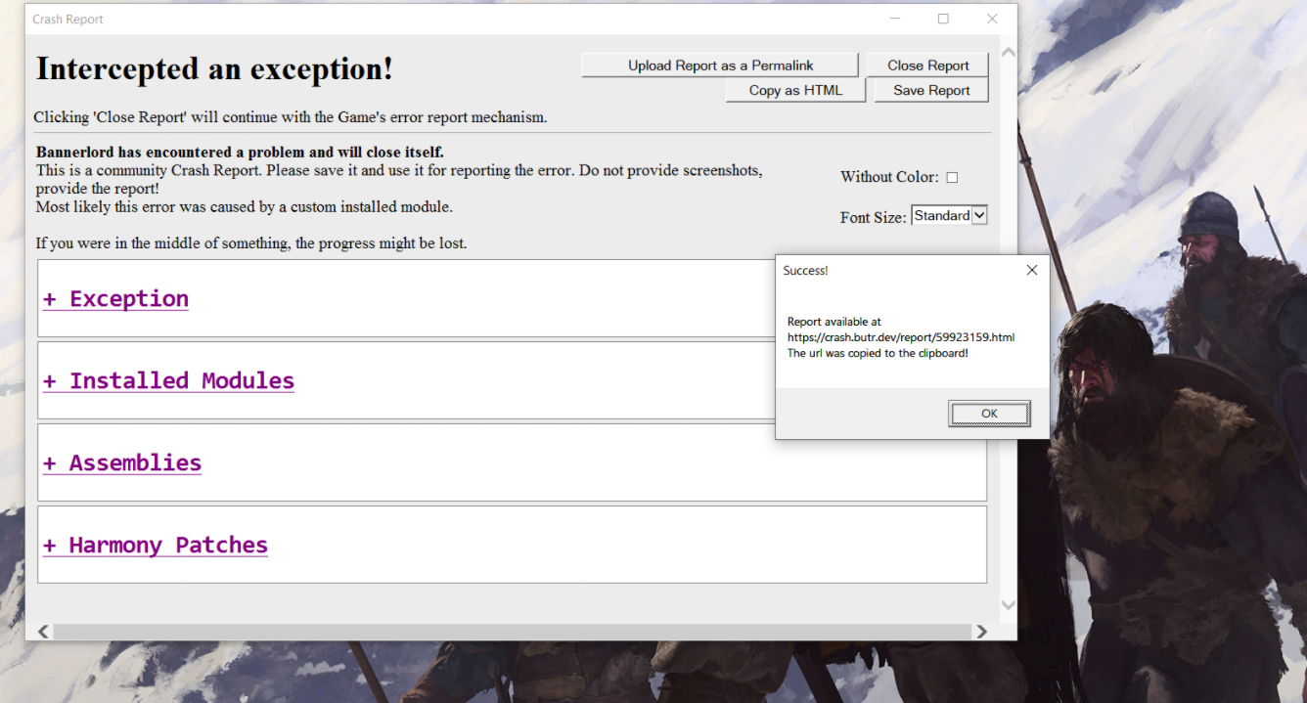Click OK in the Success dialog

[x=989, y=414]
